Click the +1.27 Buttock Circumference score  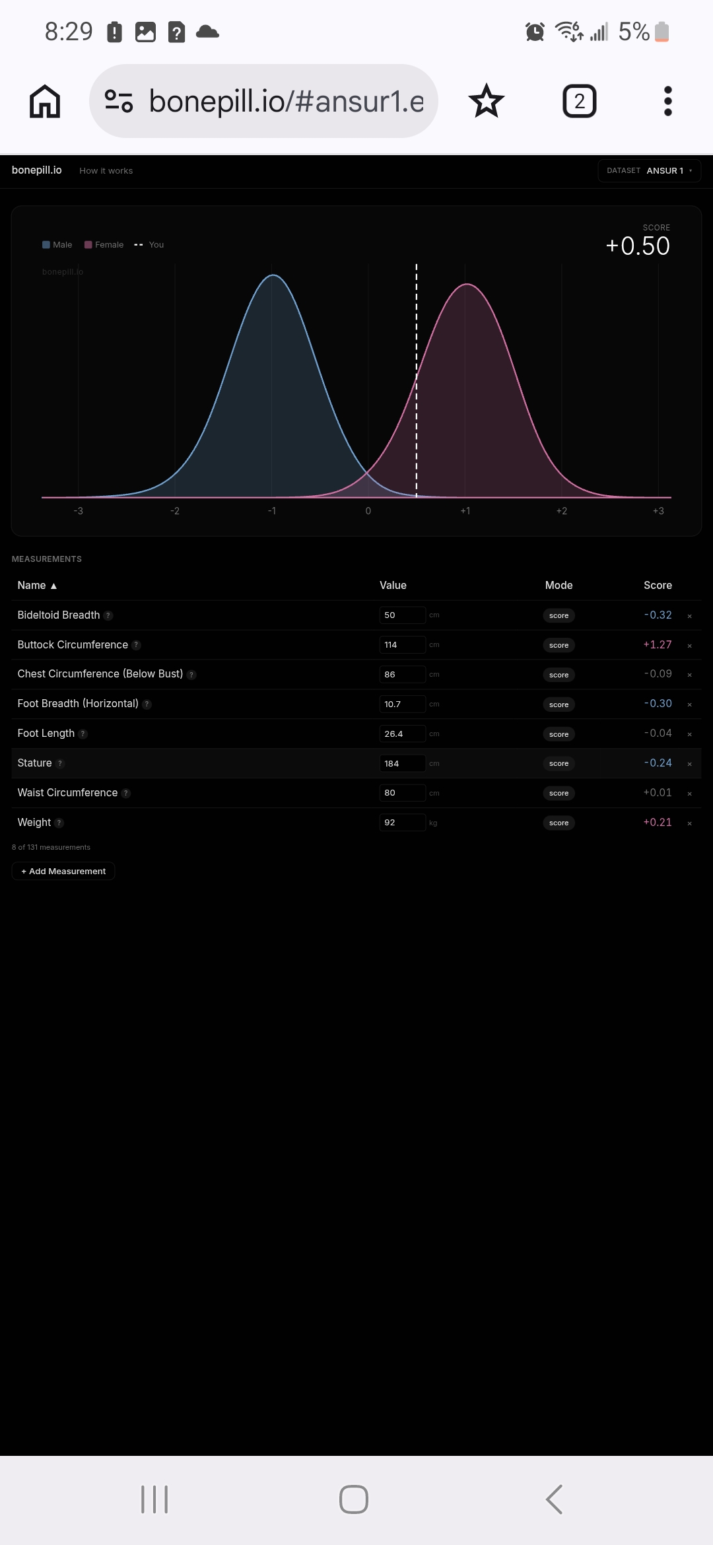pyautogui.click(x=658, y=644)
